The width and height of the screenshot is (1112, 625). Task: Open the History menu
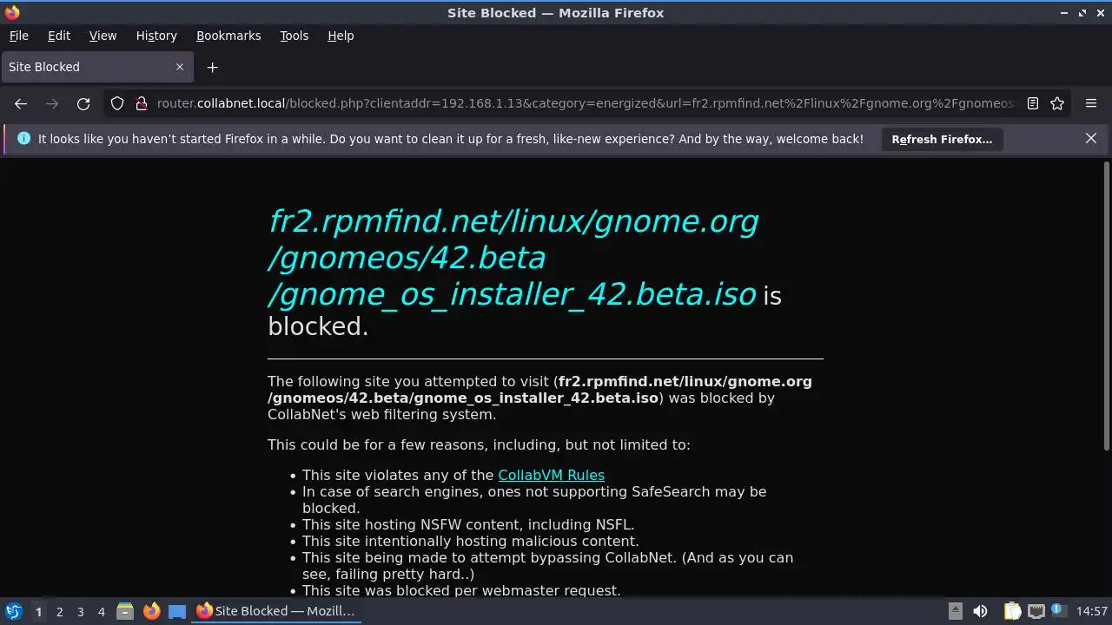(x=156, y=36)
